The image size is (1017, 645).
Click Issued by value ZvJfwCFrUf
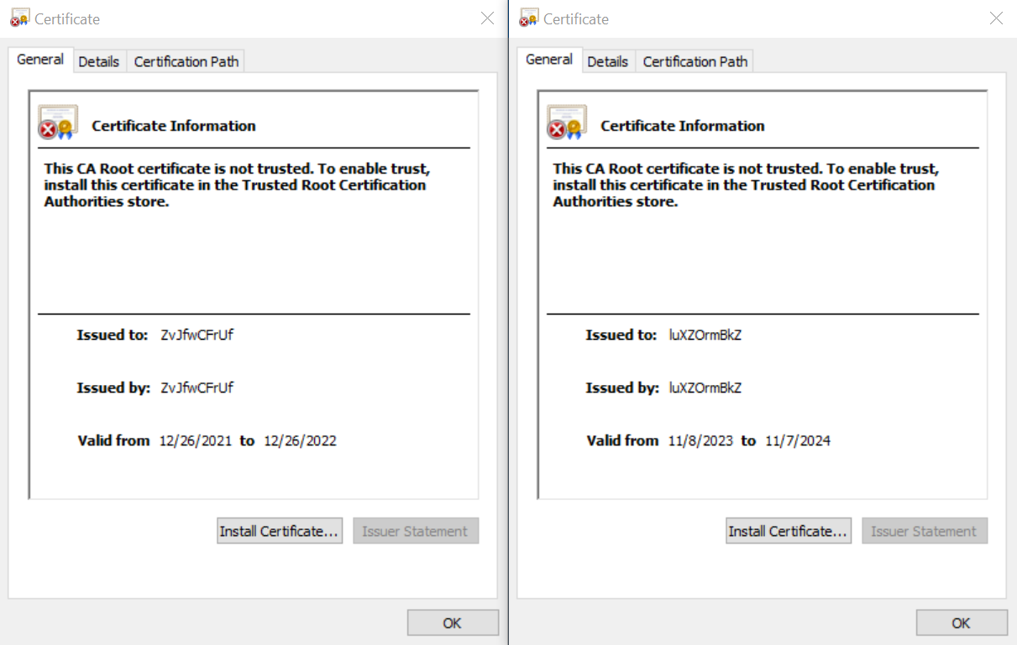197,388
